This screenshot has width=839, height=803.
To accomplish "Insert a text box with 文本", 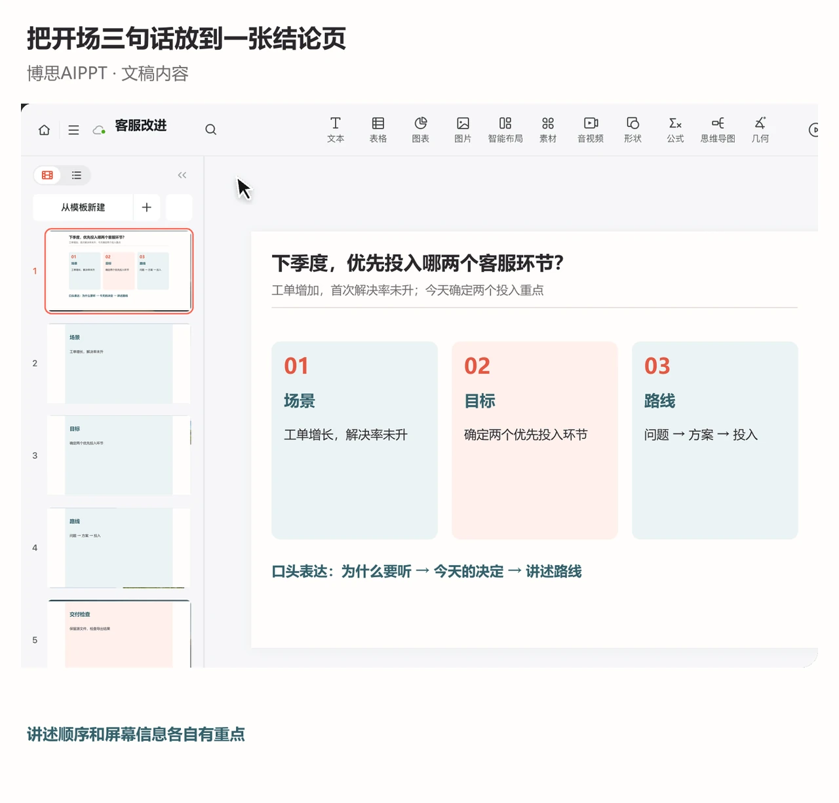I will (x=336, y=130).
